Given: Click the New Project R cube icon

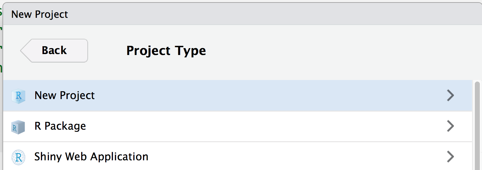Looking at the screenshot, I should click(x=18, y=96).
